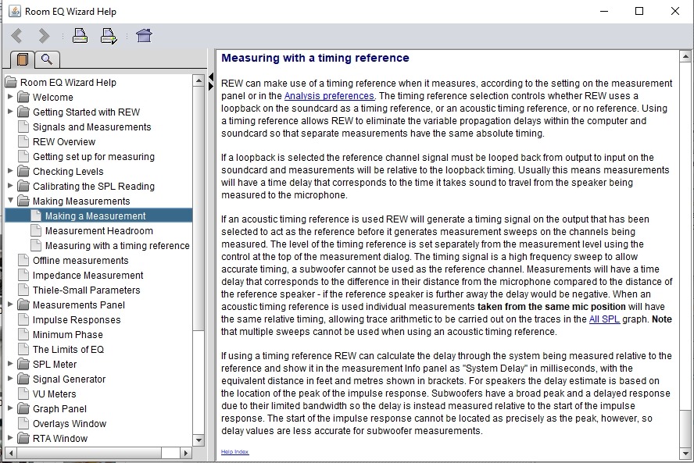Click the Checking Levels folder icon
This screenshot has height=463, width=694.
coord(23,171)
